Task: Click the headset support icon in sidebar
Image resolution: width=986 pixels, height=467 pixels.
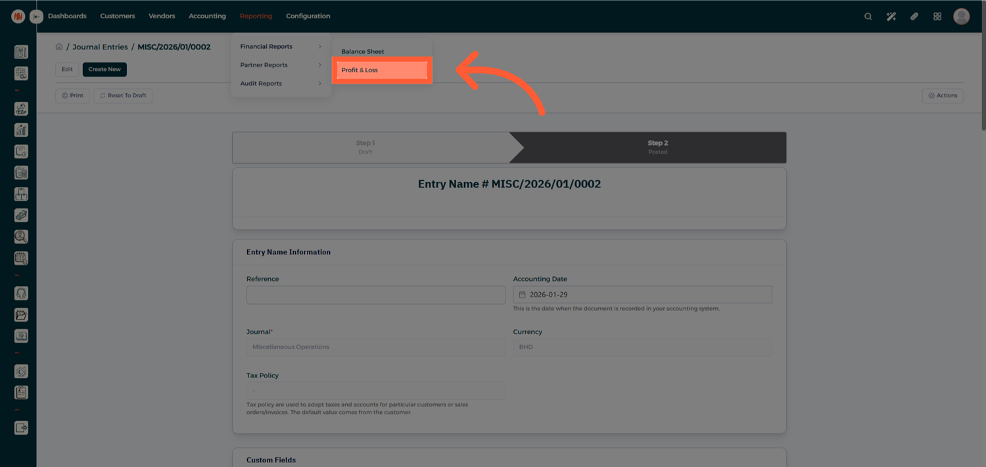Action: coord(21,293)
